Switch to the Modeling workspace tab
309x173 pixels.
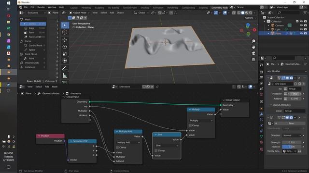coord(86,8)
